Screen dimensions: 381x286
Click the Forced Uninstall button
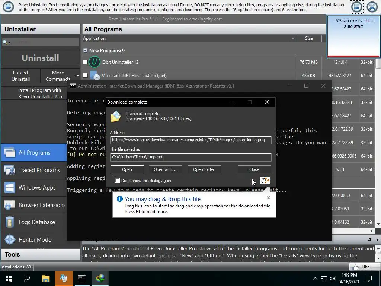point(20,76)
